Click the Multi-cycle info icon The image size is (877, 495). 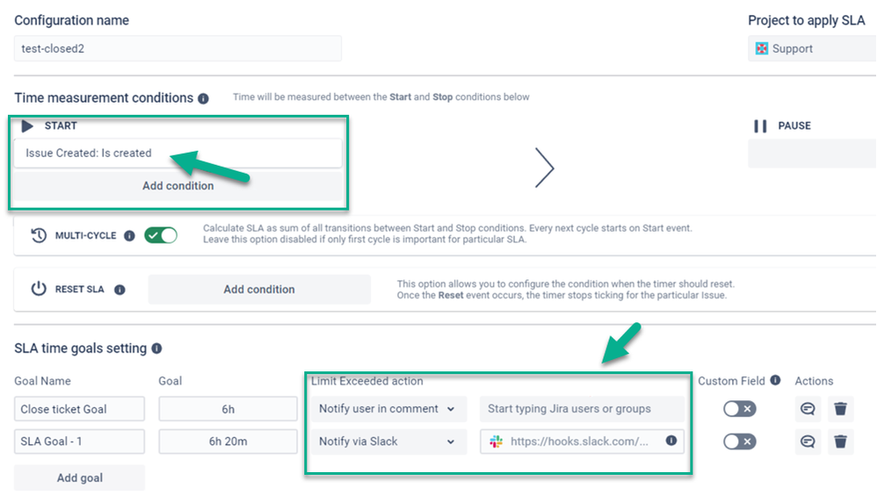[x=129, y=236]
